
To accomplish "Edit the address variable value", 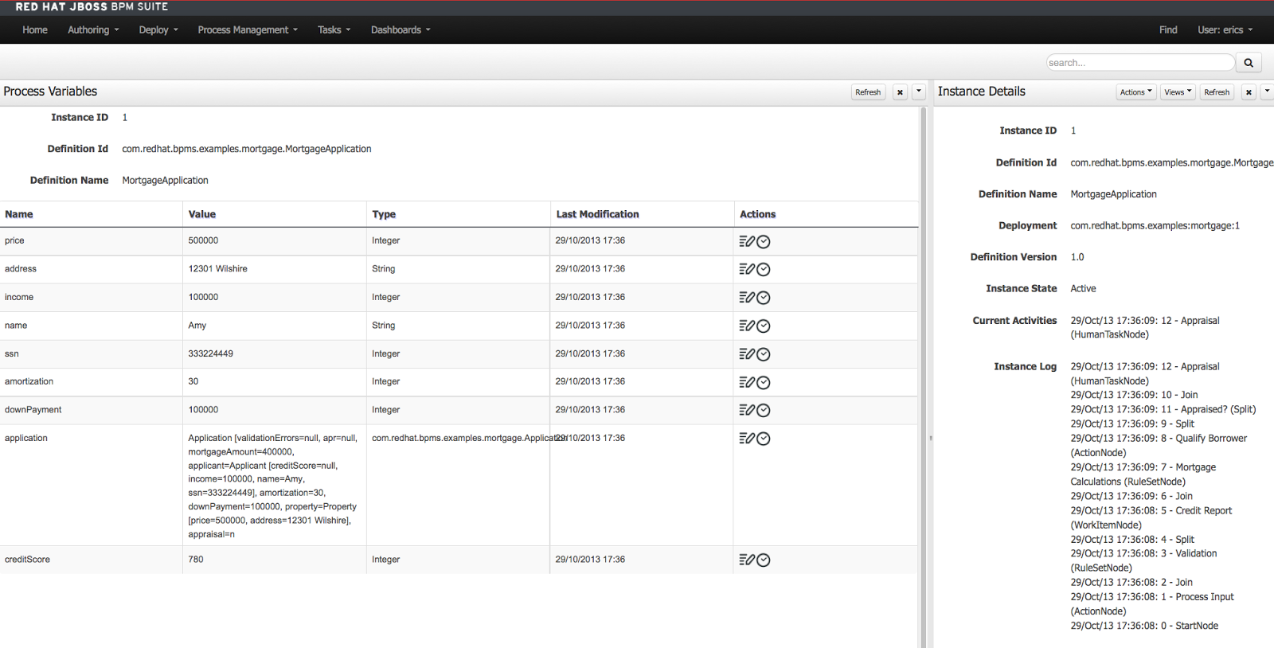I will pyautogui.click(x=747, y=269).
